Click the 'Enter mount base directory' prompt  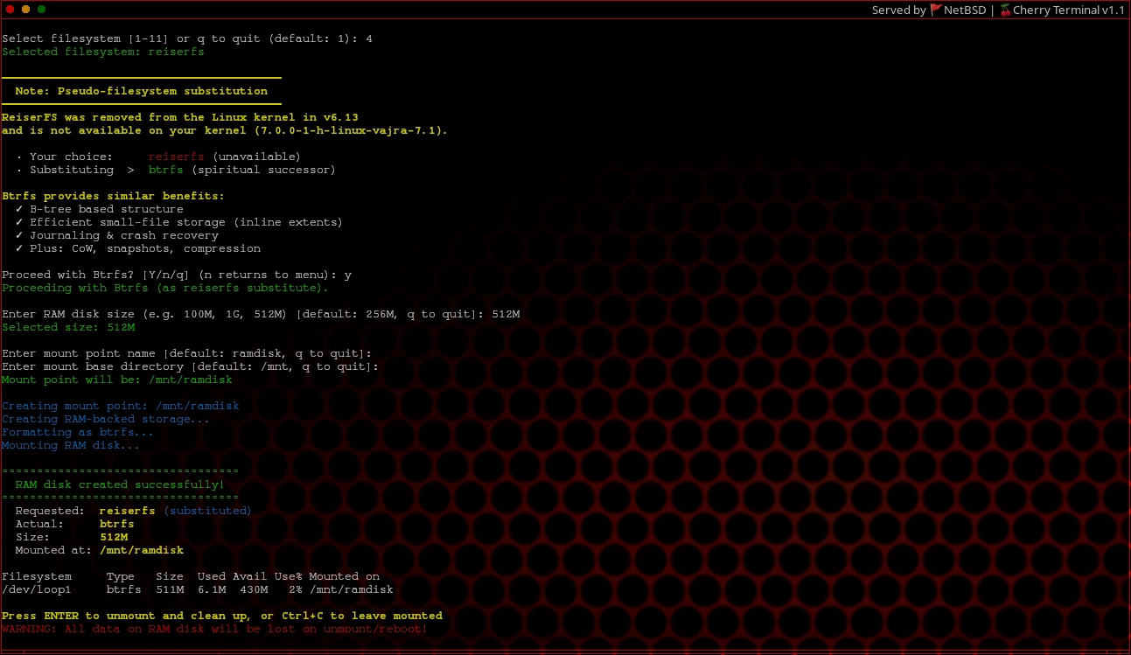pos(191,366)
